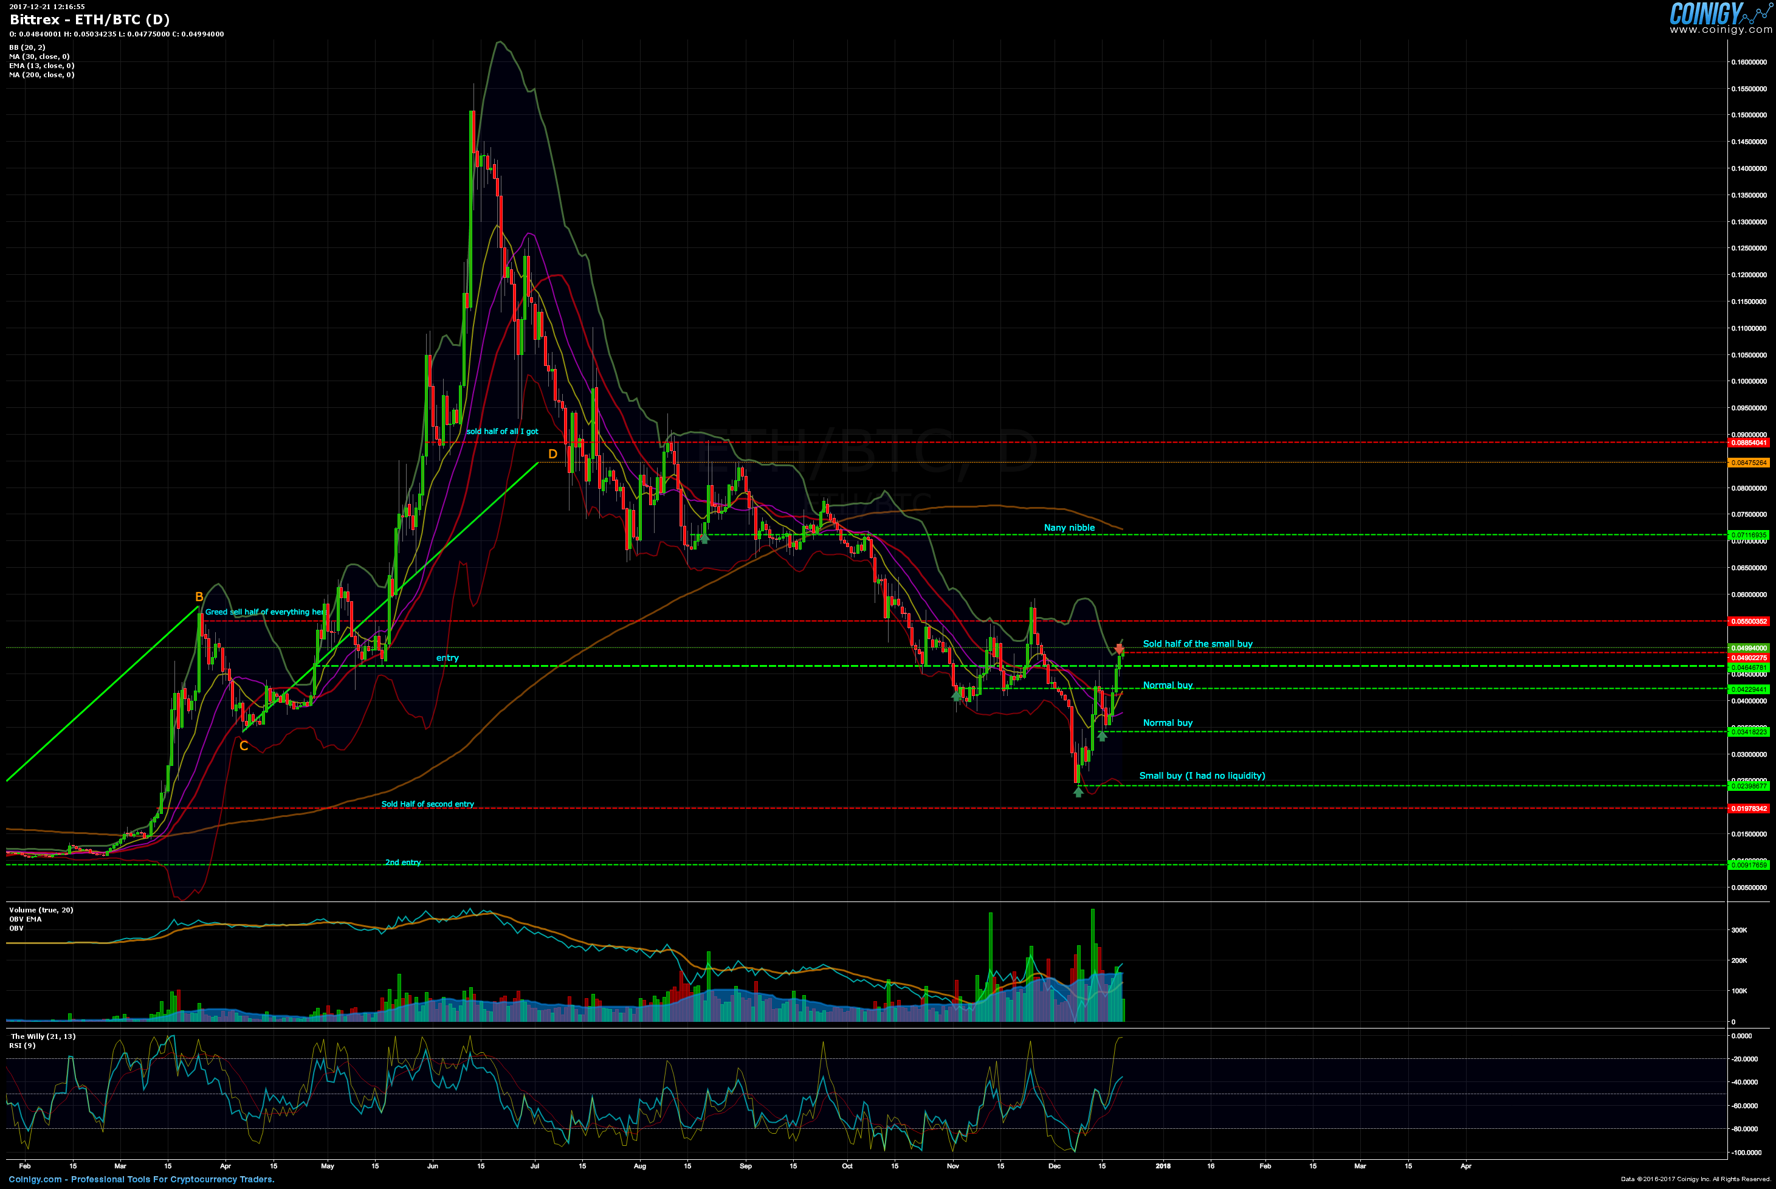Click 'Sold Half of second entry' note
Viewport: 1776px width, 1189px height.
click(x=427, y=804)
